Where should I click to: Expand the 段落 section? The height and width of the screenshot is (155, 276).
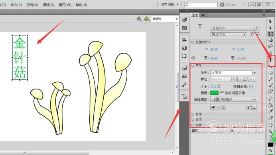click(192, 114)
